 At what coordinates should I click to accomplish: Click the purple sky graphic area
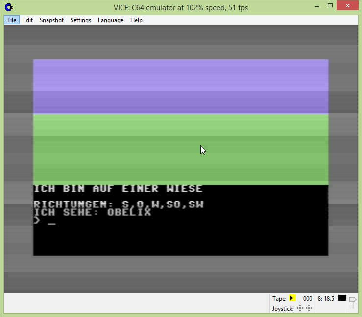tap(181, 87)
